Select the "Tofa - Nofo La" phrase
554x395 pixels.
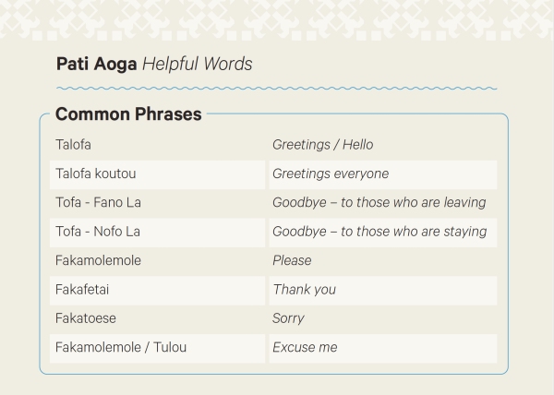point(98,232)
